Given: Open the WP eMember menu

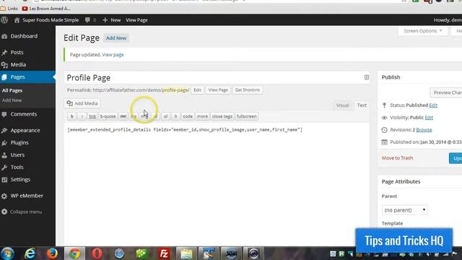Looking at the screenshot, I should [27, 196].
